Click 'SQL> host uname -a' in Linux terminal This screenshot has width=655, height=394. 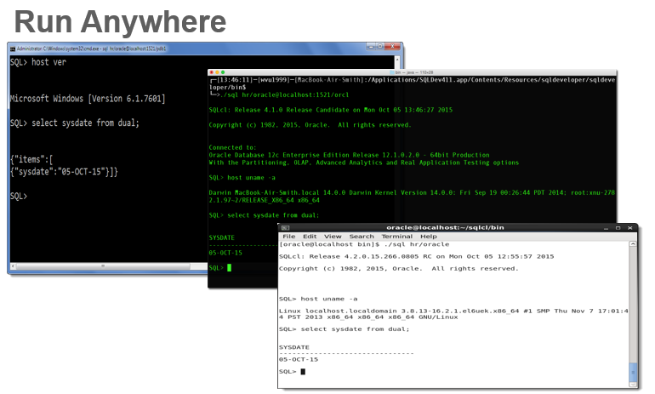coord(318,300)
